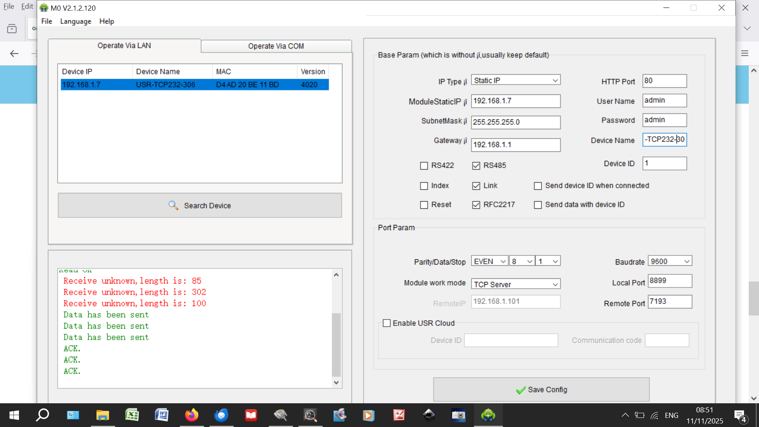Switch to Operate Via COM tab
The image size is (759, 427).
click(x=276, y=46)
